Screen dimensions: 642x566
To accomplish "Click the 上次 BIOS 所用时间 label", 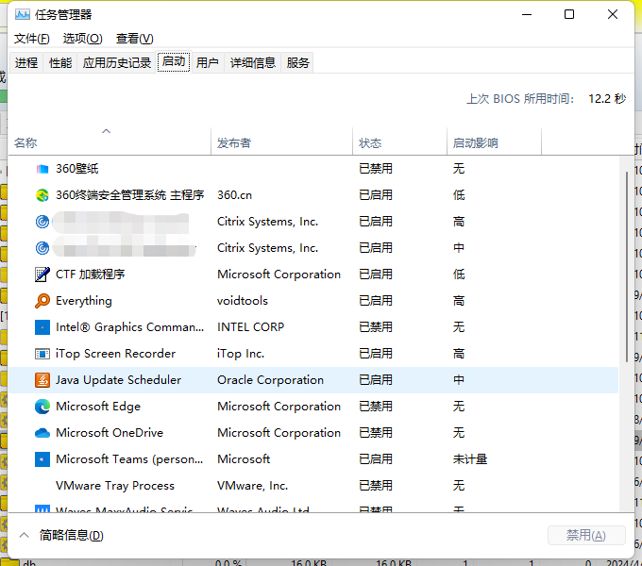I will pyautogui.click(x=520, y=98).
